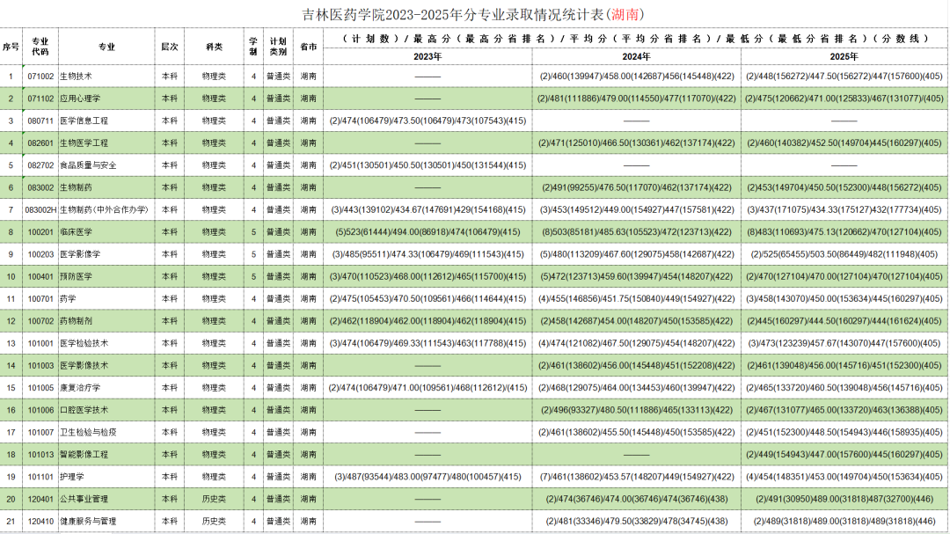This screenshot has height=534, width=950.
Task: Select the 科类 column header
Action: click(x=214, y=47)
